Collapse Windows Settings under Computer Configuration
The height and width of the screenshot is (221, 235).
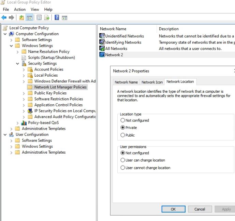pos(11,46)
